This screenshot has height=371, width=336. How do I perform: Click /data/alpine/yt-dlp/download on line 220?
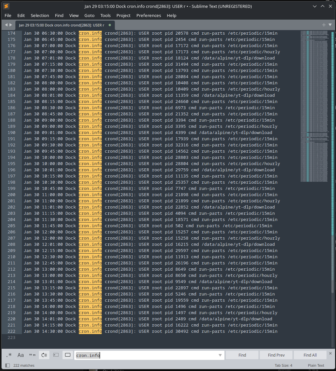(x=236, y=319)
